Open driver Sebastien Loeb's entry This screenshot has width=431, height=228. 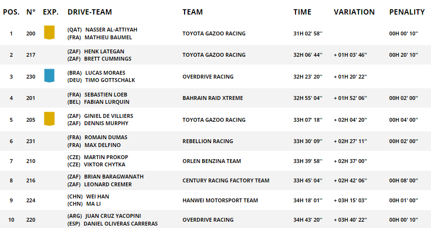[106, 95]
